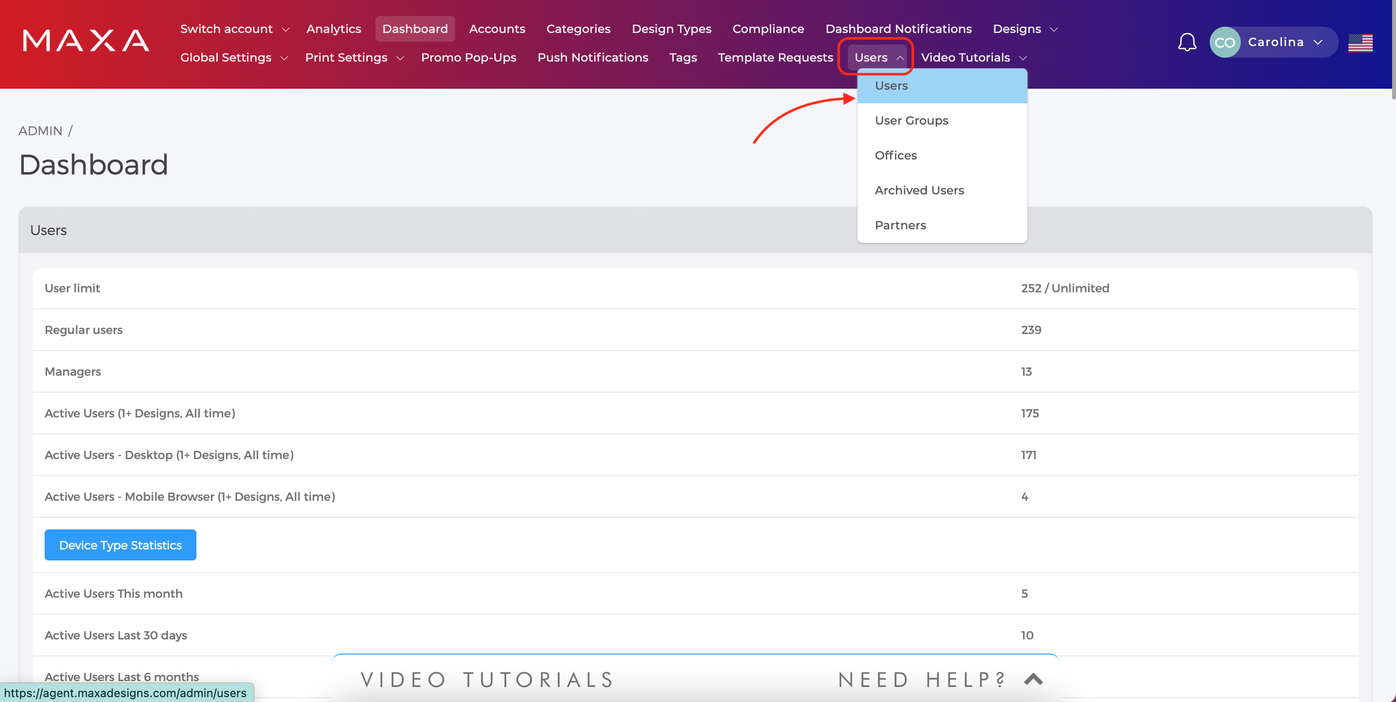Select Offices in the dropdown
Screen dimensions: 1396x702
[x=942, y=156]
